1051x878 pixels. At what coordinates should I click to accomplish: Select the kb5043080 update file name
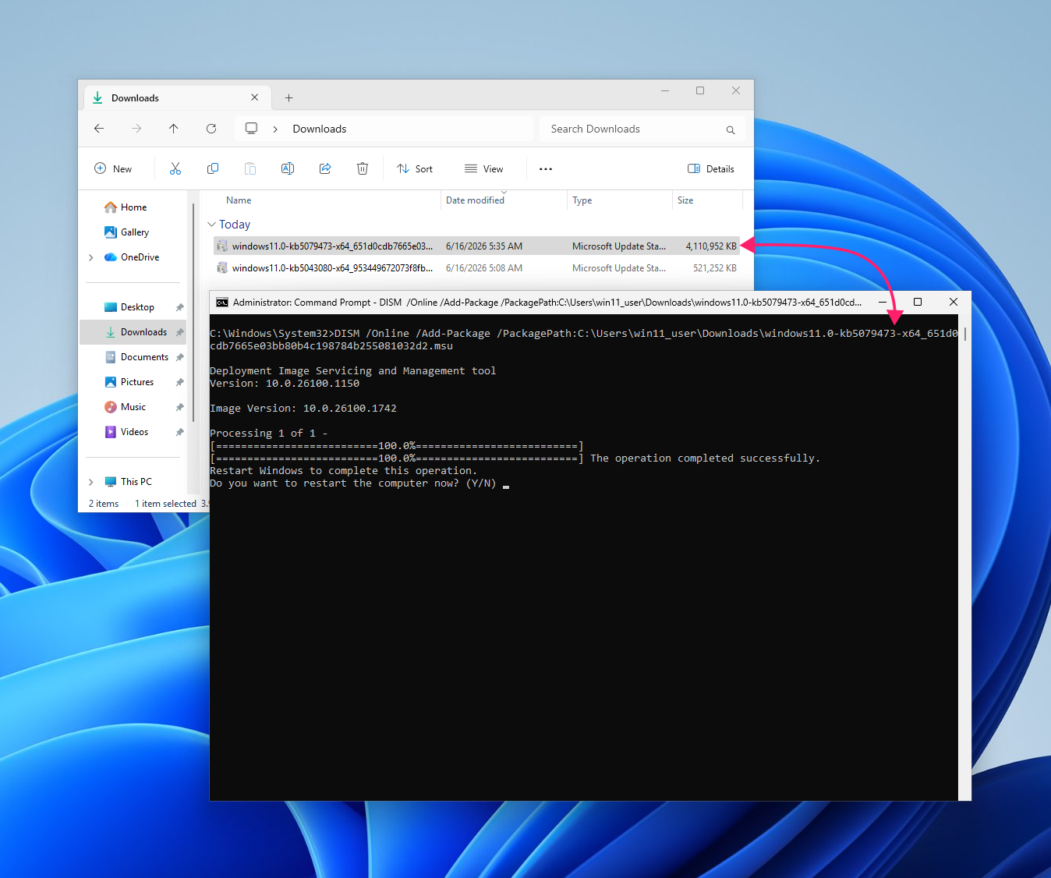pos(332,268)
